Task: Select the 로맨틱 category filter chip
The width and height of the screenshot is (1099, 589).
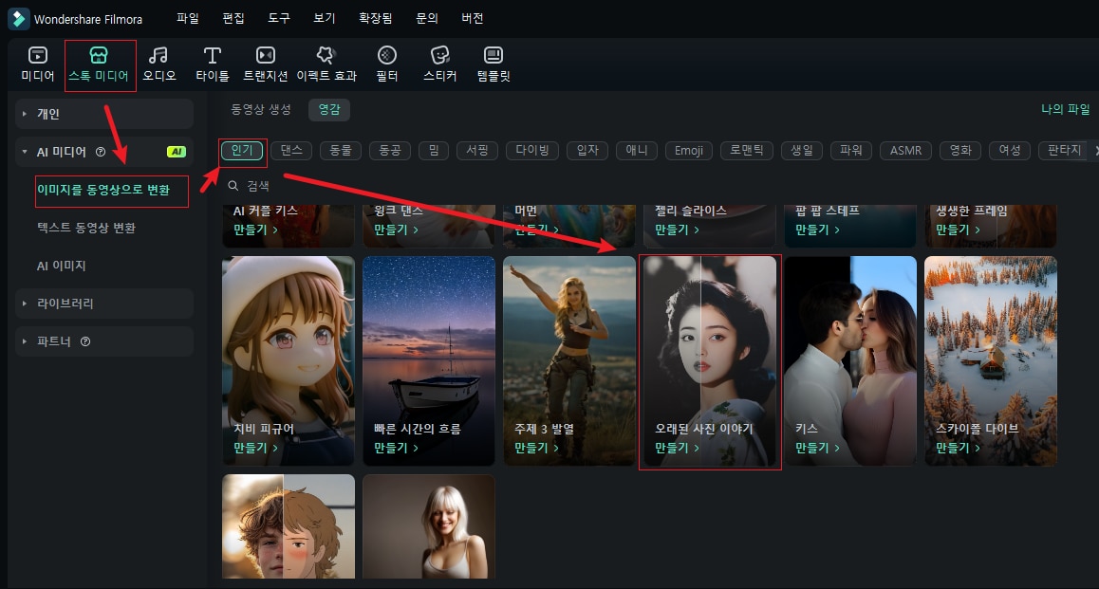Action: click(x=747, y=150)
